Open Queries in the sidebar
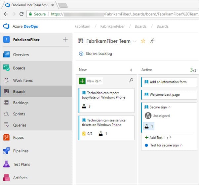Screen dimensions: 199x185 pos(36,125)
